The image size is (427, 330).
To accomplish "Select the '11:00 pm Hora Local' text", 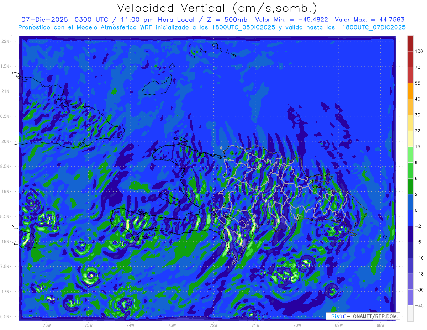I will (x=159, y=20).
